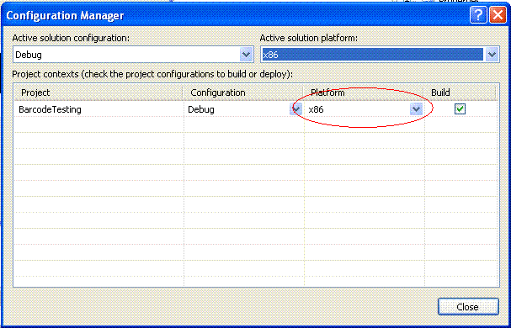Image resolution: width=511 pixels, height=328 pixels.
Task: Uncheck the Build checkbox for BarcodeTesting
Action: coord(460,109)
